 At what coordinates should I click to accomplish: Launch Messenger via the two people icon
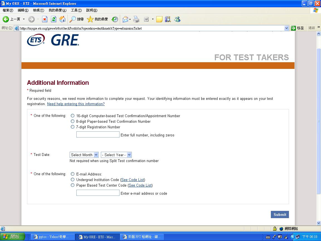(177, 19)
